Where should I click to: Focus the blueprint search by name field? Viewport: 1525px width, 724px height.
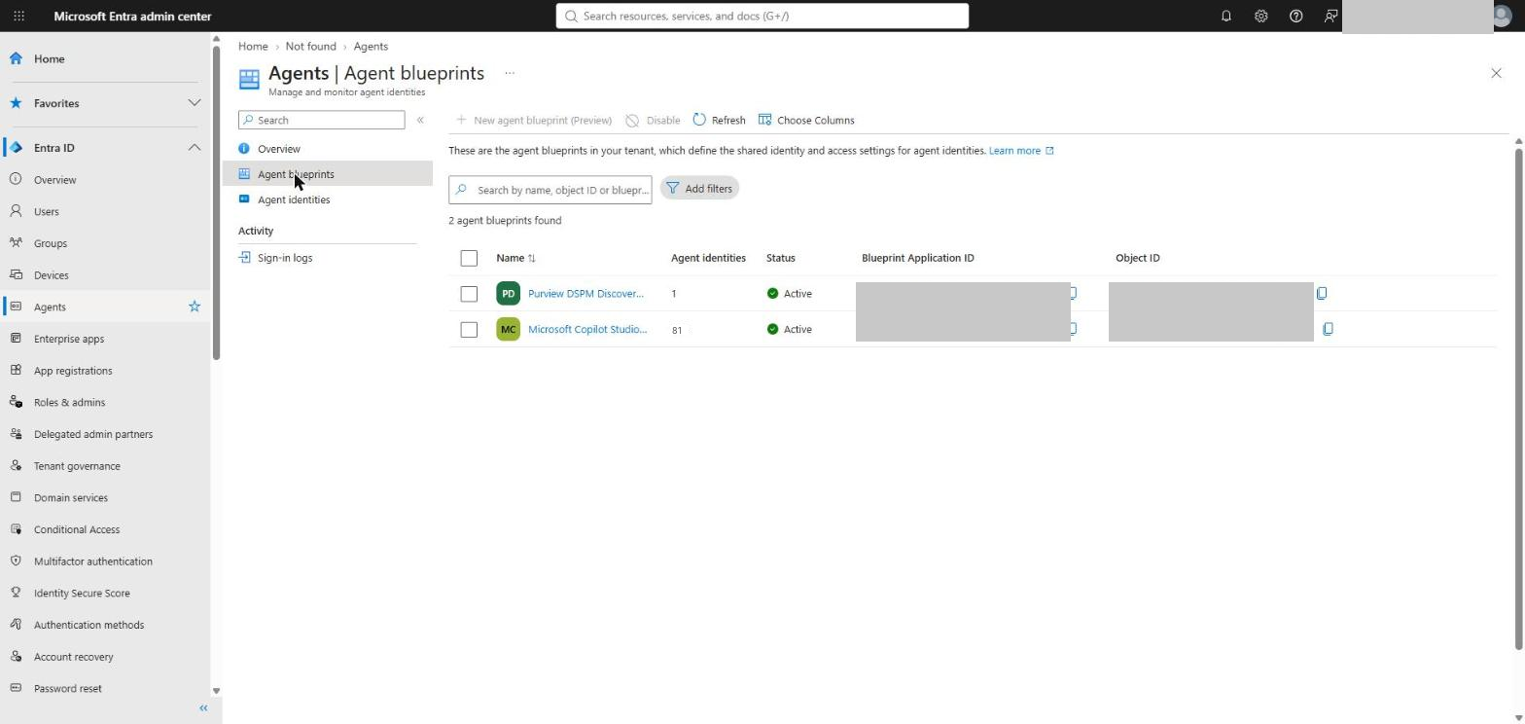550,190
